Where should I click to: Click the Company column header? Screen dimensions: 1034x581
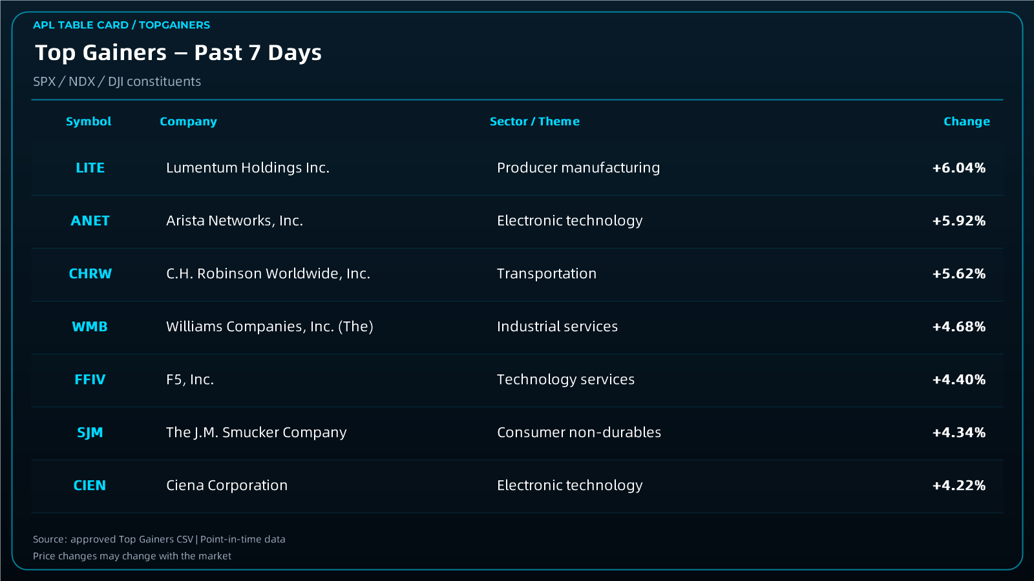tap(188, 121)
